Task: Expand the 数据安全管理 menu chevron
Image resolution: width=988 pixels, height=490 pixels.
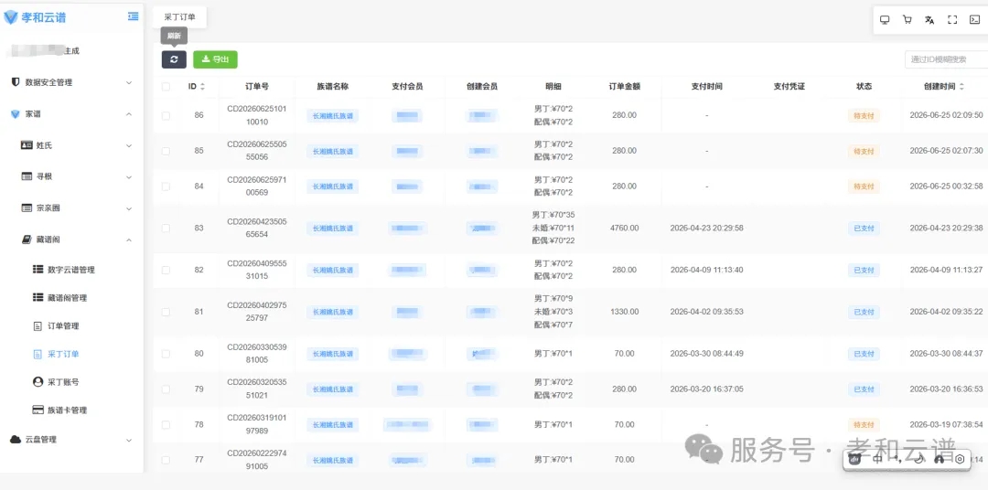Action: click(129, 82)
